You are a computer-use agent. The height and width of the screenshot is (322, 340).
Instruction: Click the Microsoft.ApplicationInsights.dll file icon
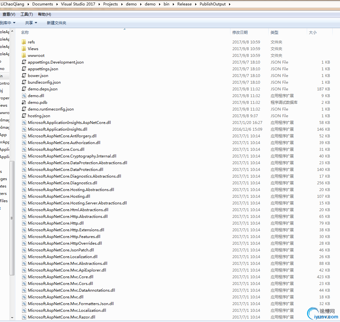pos(24,129)
